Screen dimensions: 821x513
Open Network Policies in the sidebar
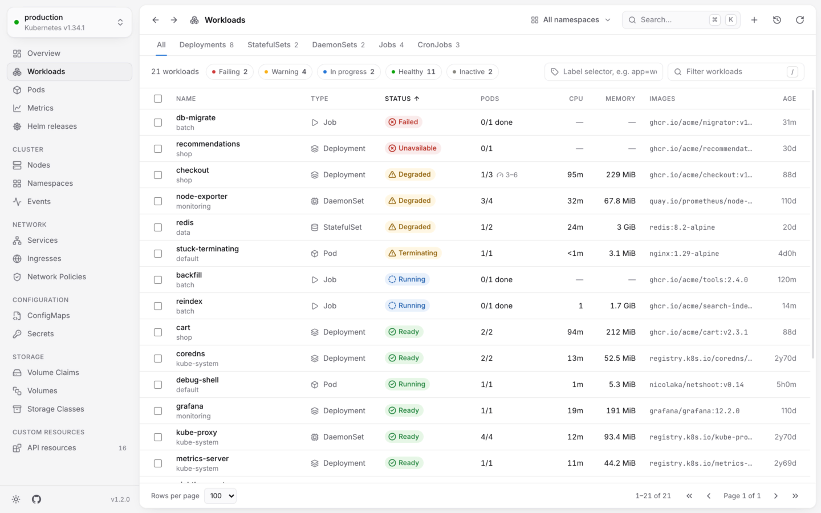pos(70,277)
